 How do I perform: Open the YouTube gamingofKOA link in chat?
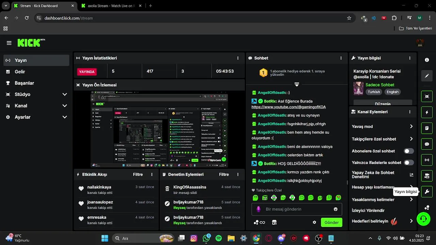(289, 107)
